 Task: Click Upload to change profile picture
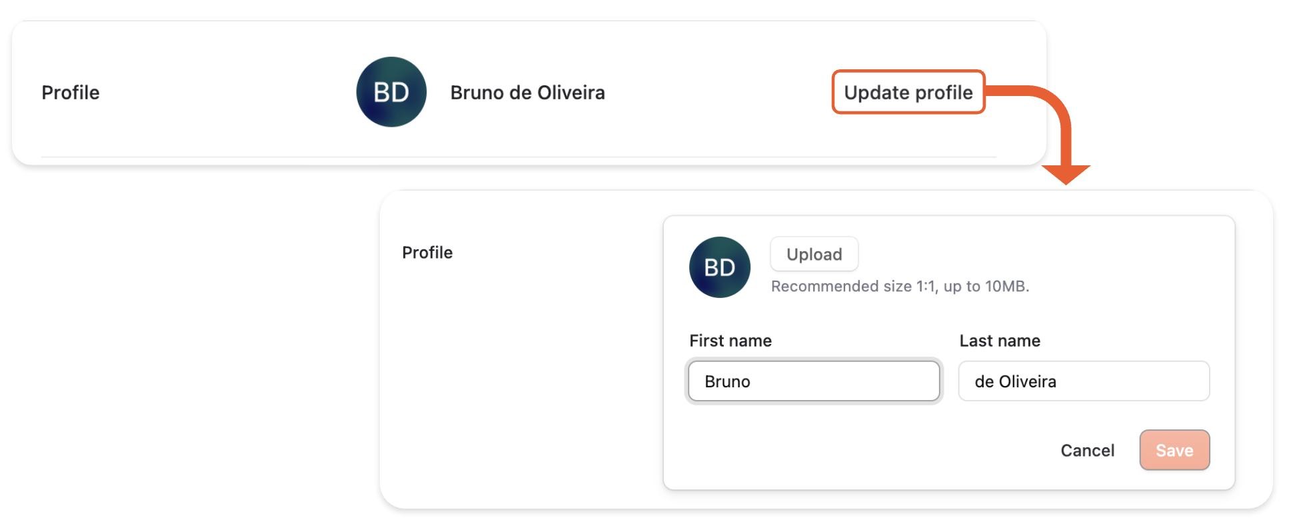(x=814, y=254)
